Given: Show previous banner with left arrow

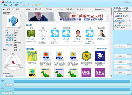Looking at the screenshot, I should click(27, 17).
